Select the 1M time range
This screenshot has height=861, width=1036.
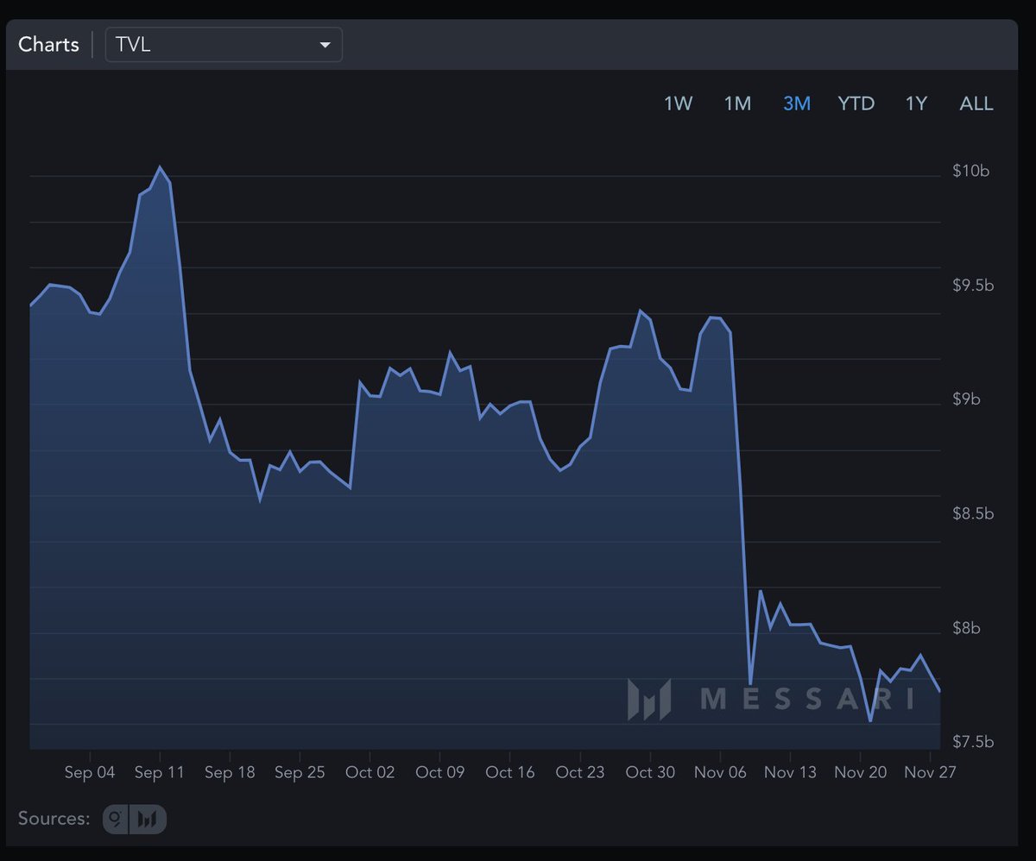[738, 103]
